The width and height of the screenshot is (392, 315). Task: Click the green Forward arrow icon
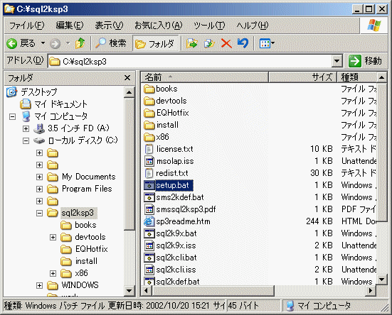tap(55, 44)
